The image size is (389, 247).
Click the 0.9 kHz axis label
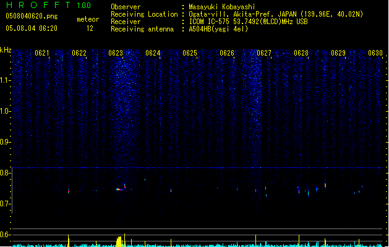click(x=5, y=142)
